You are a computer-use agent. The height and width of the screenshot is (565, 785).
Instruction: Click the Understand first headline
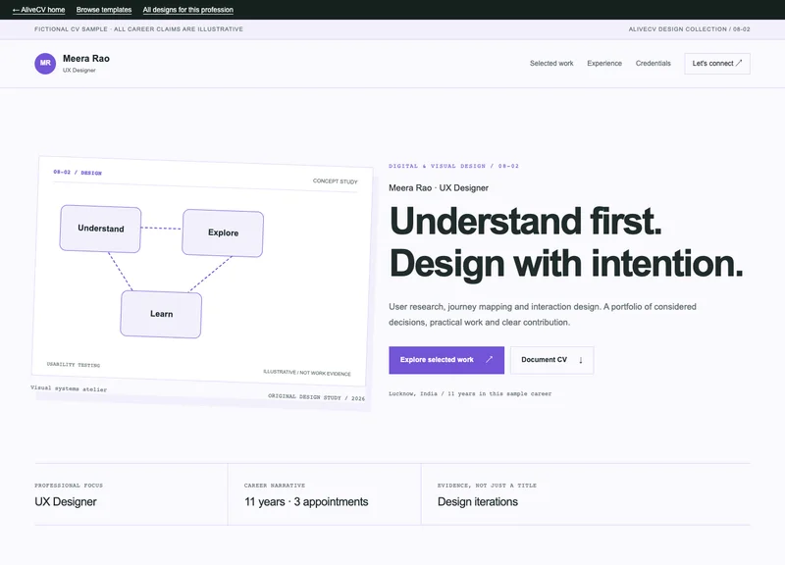tap(526, 221)
